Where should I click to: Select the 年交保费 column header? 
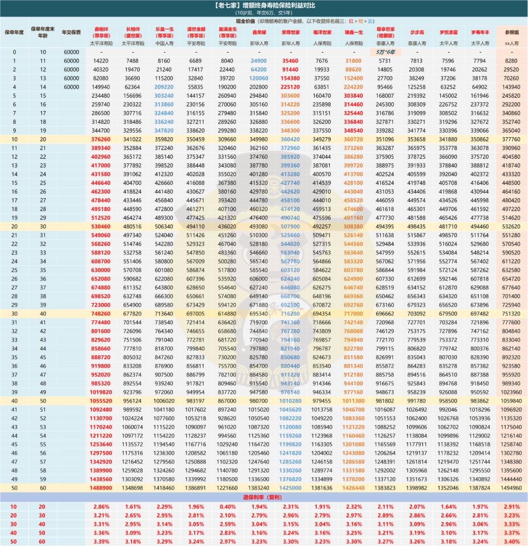click(70, 32)
